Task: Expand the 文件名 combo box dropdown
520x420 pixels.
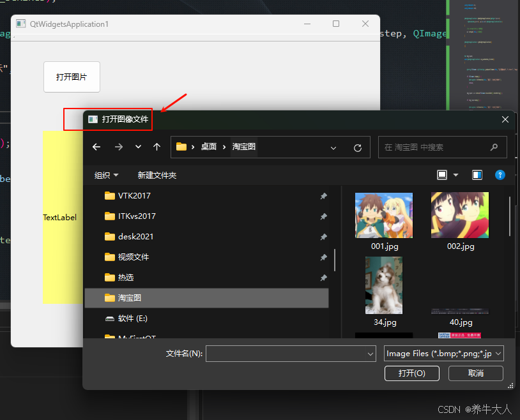Action: click(371, 354)
